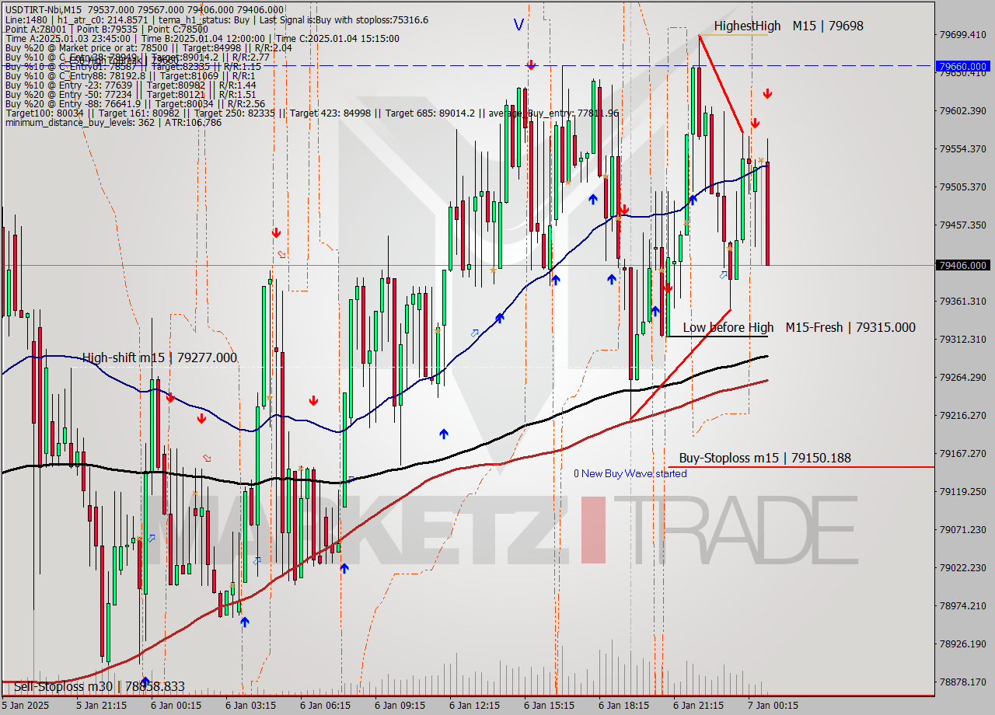Click the blue V marker at chart top
The image size is (995, 715).
coord(518,25)
